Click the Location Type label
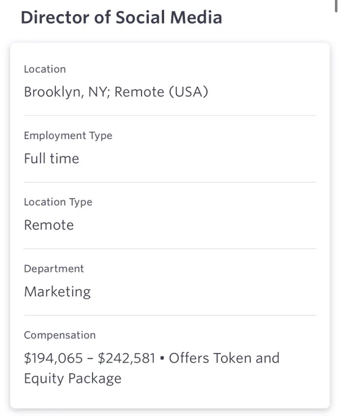 58,202
